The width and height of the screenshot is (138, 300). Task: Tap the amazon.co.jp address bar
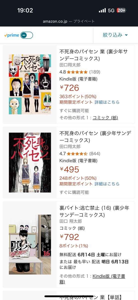tap(69, 21)
